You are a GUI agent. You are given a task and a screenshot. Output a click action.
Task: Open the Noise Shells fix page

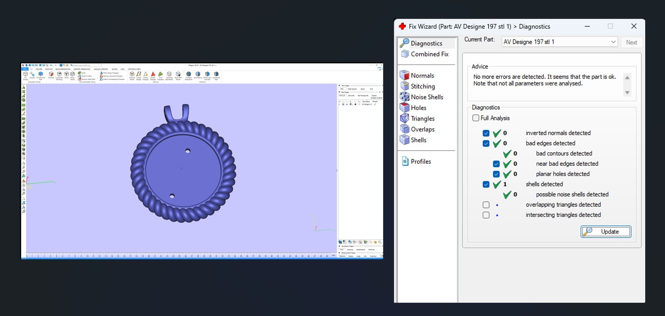click(427, 97)
